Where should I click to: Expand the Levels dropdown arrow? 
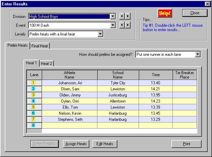pos(100,34)
